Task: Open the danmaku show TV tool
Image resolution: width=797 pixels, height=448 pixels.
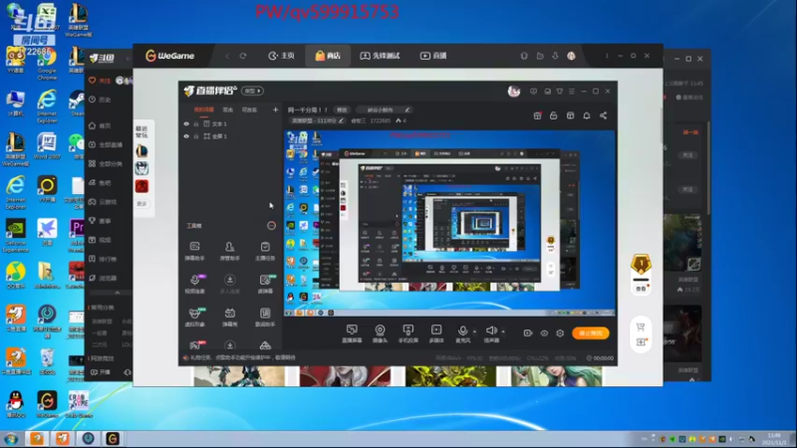Action: coord(230,317)
